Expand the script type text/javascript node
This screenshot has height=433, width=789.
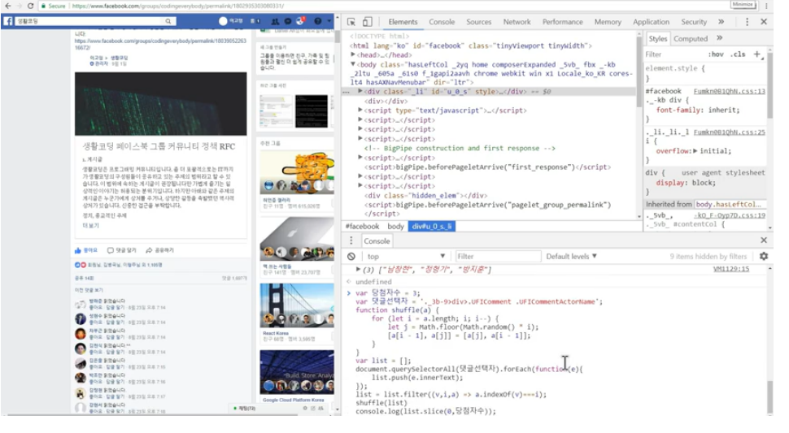360,110
